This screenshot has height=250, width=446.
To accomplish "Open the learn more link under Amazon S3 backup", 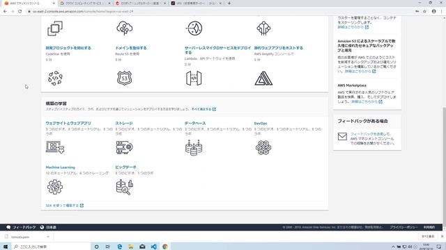I will 360,71.
